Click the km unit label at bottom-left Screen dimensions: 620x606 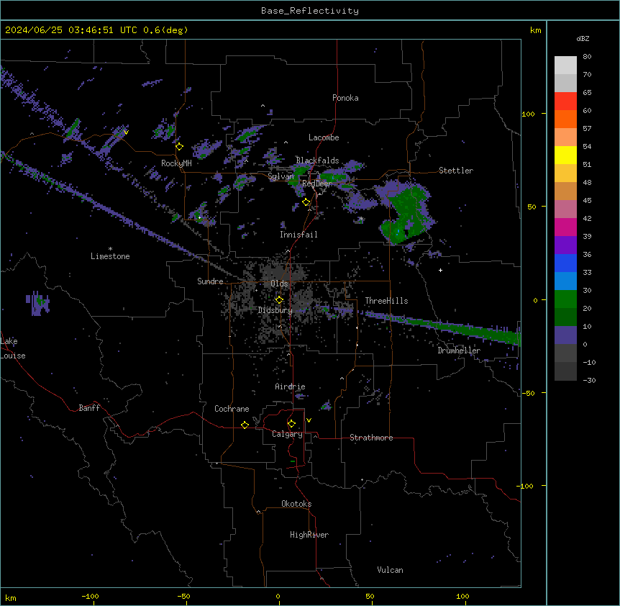11,597
